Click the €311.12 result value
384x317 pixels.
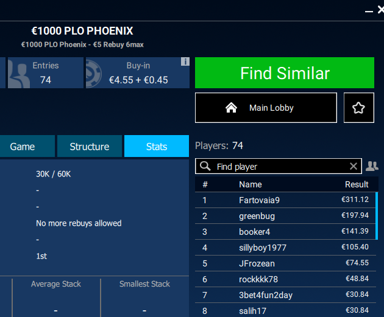[x=355, y=200]
